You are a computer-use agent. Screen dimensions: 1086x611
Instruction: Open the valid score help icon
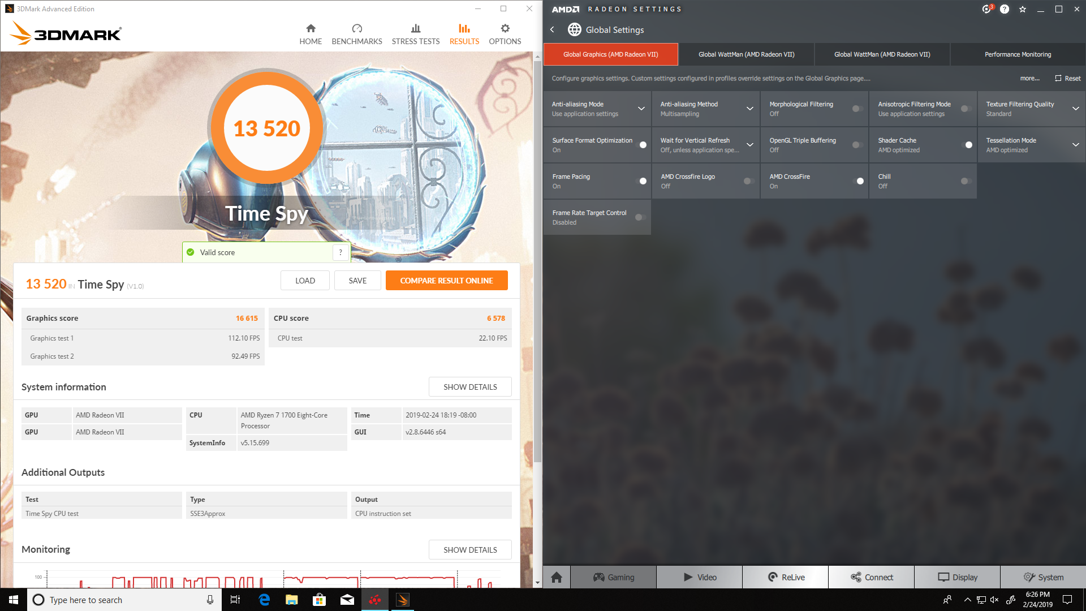341,252
